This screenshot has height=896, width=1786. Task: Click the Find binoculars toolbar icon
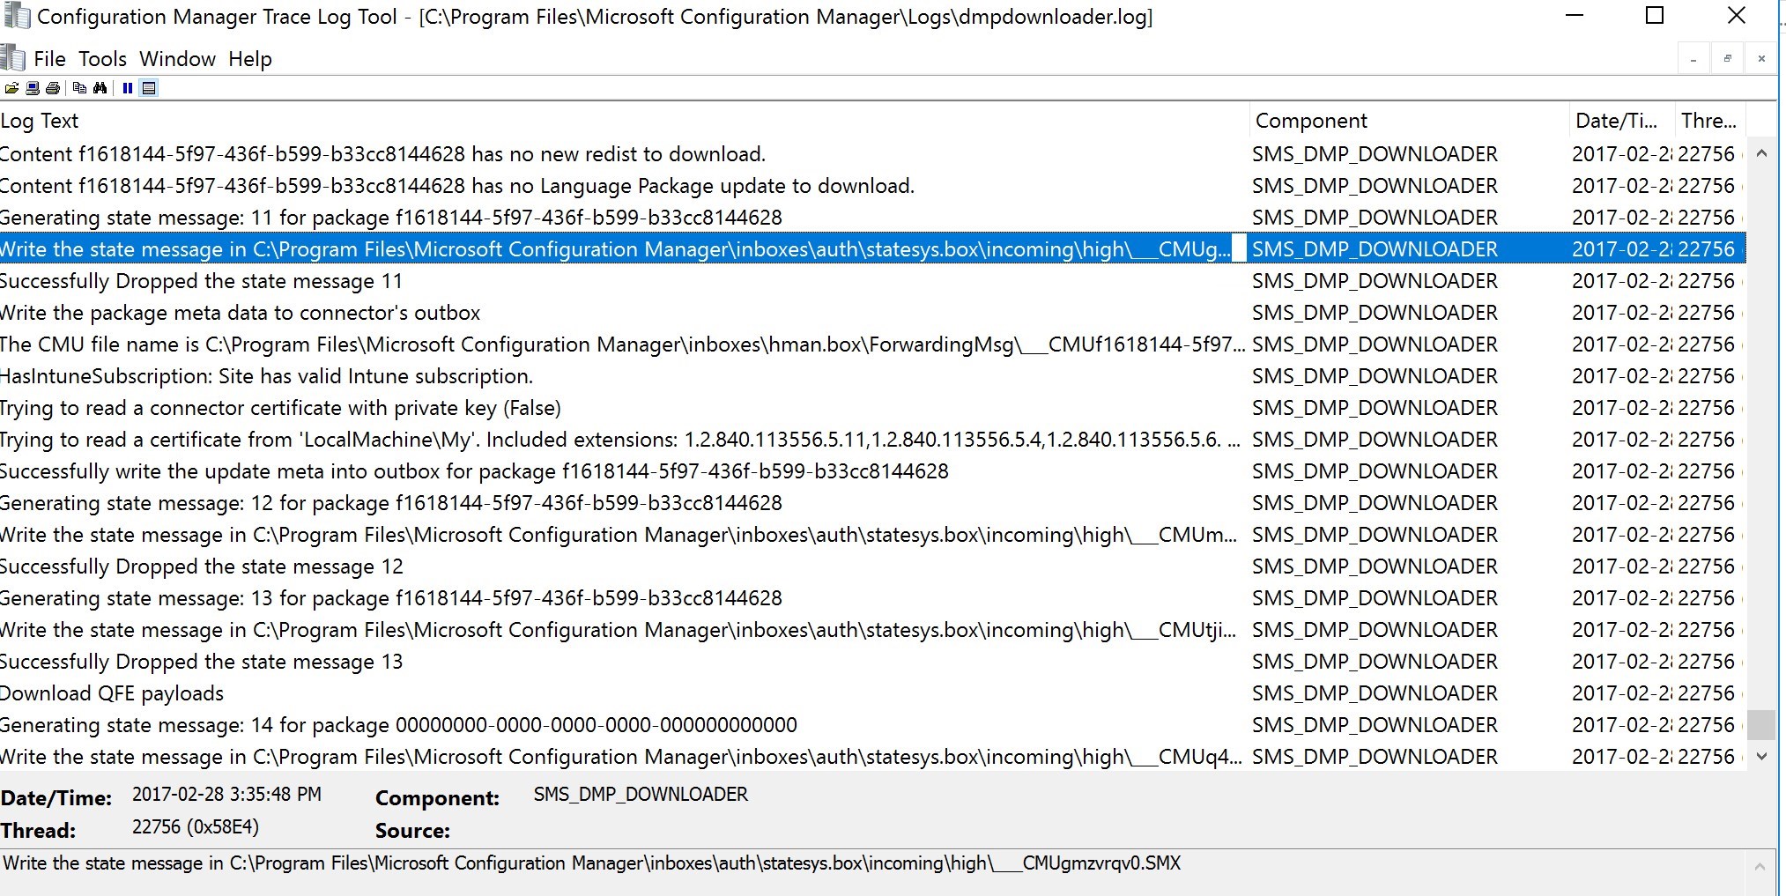(100, 88)
